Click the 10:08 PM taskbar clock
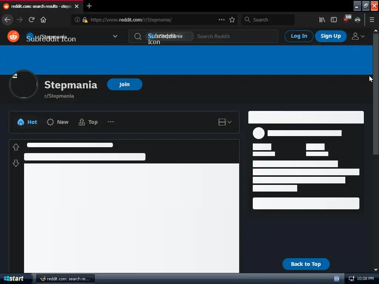The width and height of the screenshot is (379, 284). [x=365, y=278]
